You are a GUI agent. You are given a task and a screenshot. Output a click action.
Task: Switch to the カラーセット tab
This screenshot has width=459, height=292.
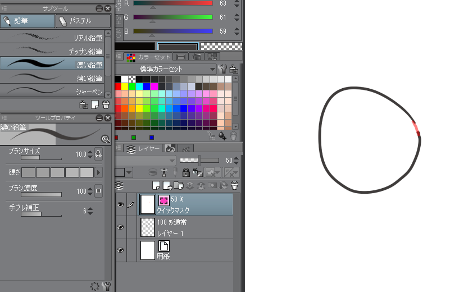click(148, 57)
